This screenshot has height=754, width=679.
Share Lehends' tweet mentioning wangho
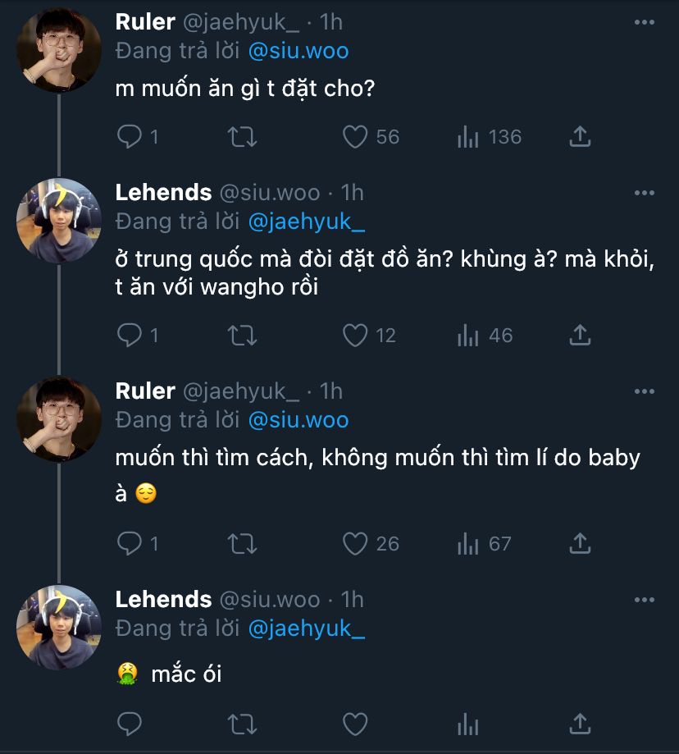click(580, 335)
